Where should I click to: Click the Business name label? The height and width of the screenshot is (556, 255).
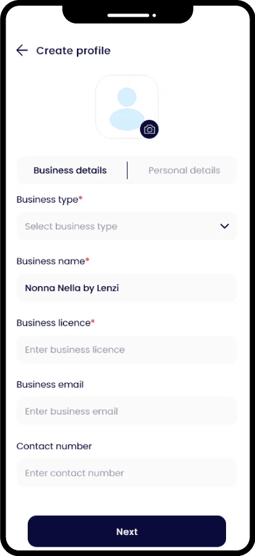[53, 261]
